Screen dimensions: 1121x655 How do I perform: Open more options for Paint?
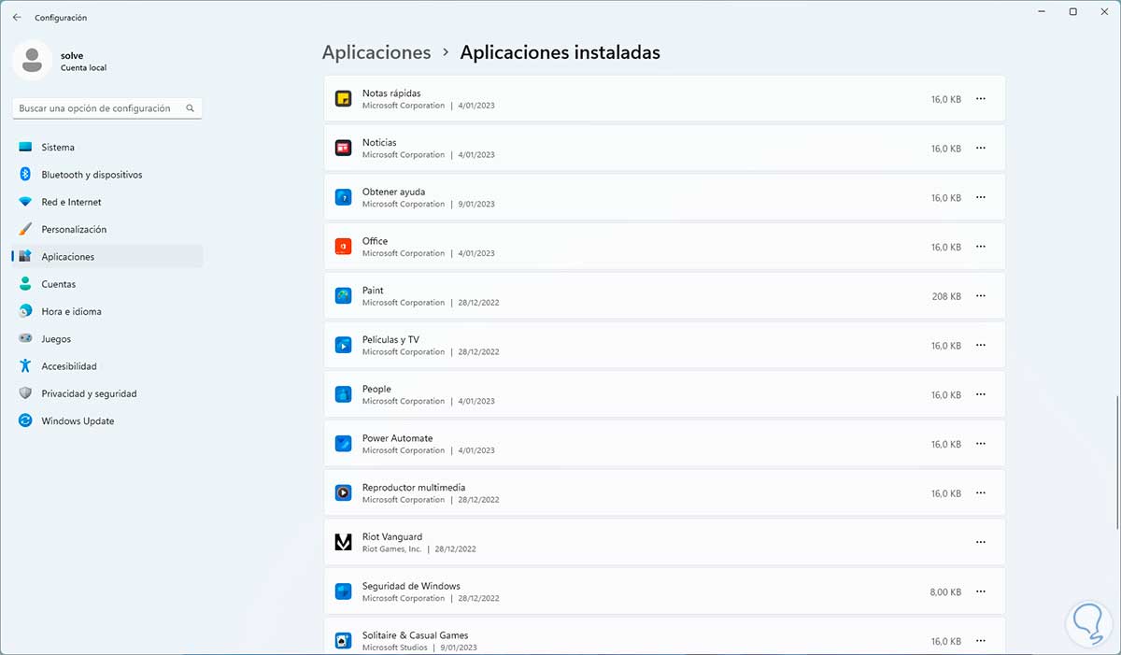click(x=981, y=296)
